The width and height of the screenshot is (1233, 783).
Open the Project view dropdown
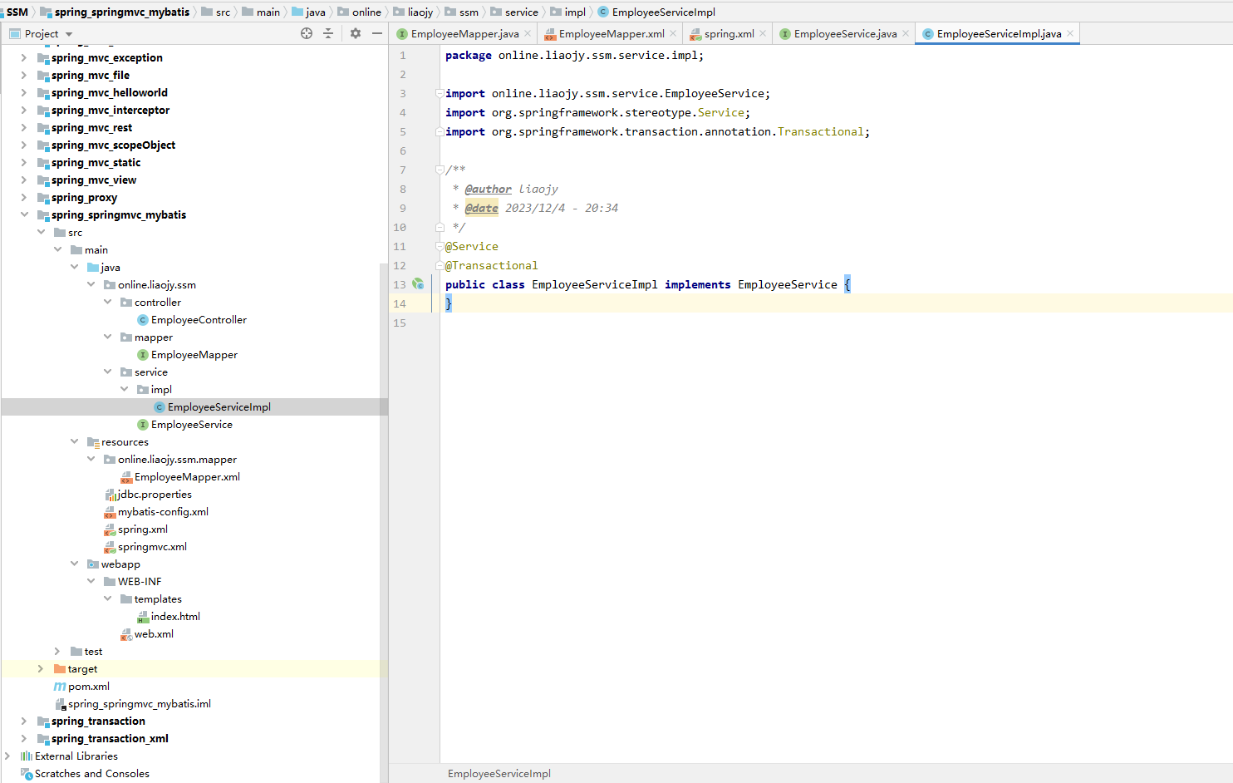[x=69, y=34]
